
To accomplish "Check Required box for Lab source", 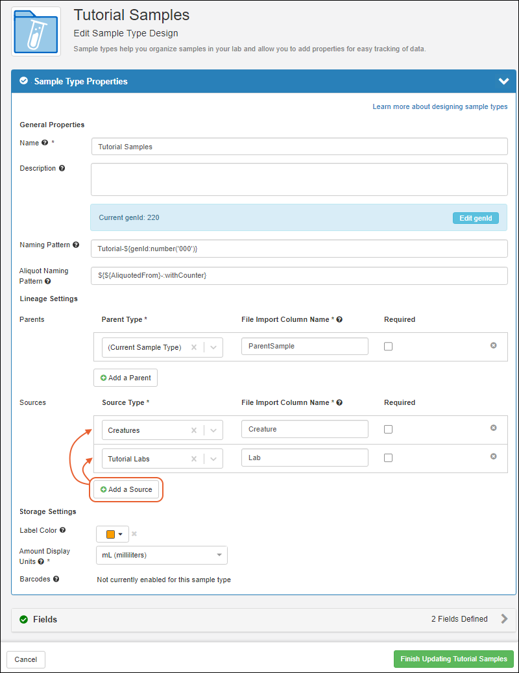I will (388, 458).
